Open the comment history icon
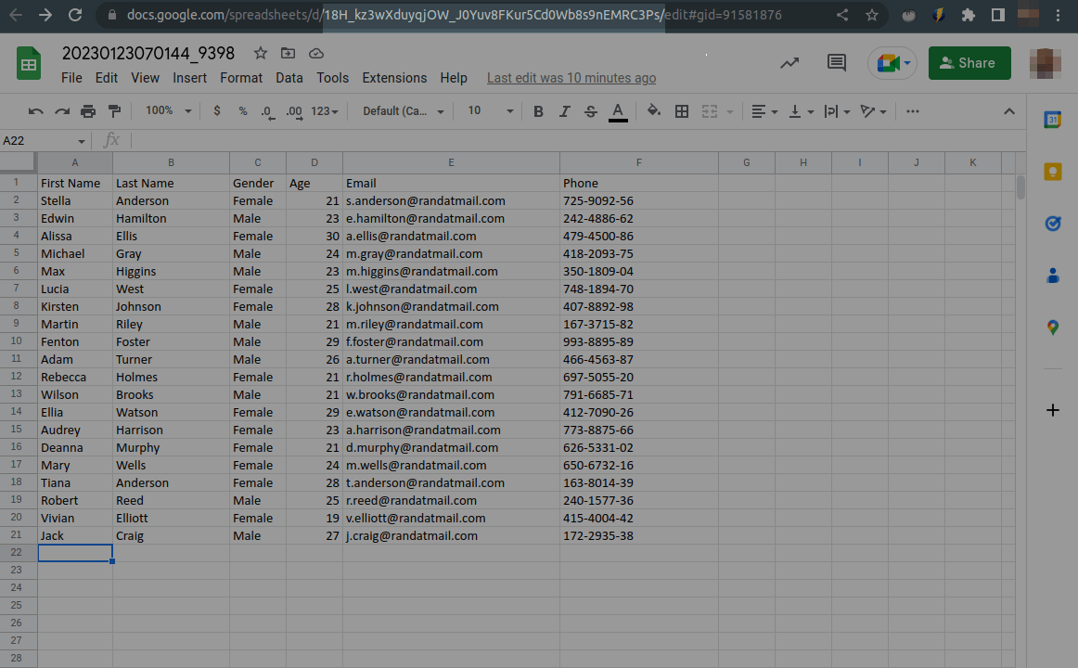The width and height of the screenshot is (1078, 668). 837,63
